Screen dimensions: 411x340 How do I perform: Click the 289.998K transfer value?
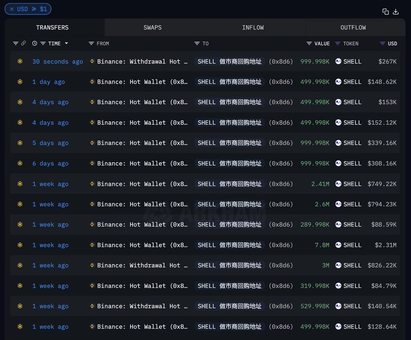[315, 225]
